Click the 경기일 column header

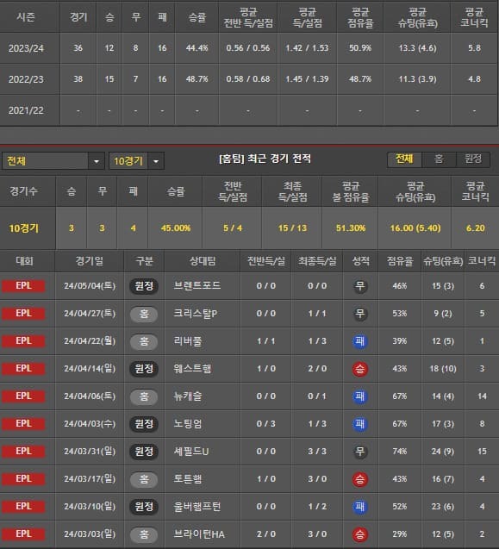coord(90,261)
